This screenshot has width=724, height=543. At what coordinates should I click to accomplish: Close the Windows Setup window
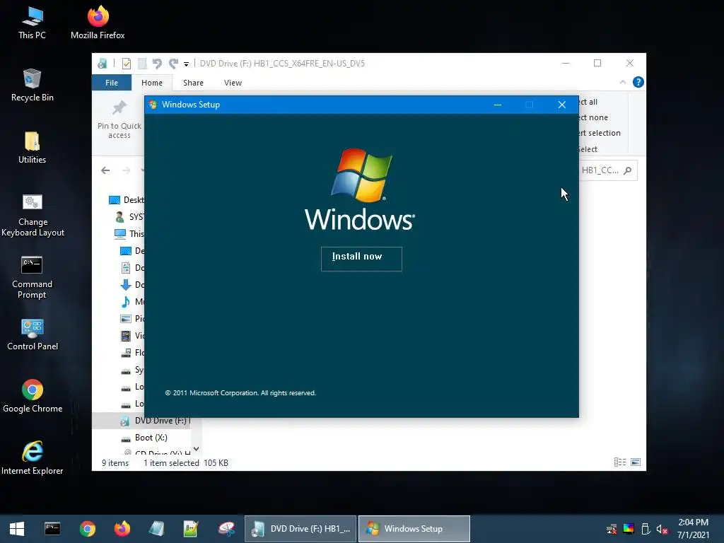click(562, 105)
